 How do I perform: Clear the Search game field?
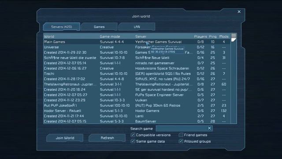[x=209, y=128]
